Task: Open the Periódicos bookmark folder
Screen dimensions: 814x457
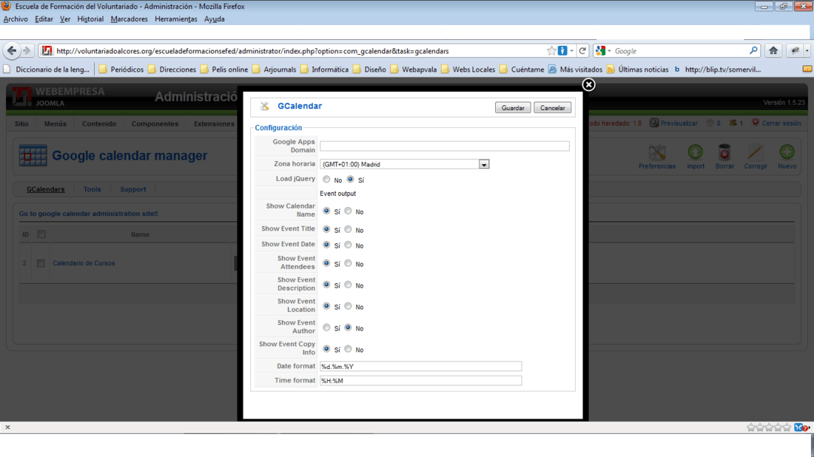Action: (121, 70)
